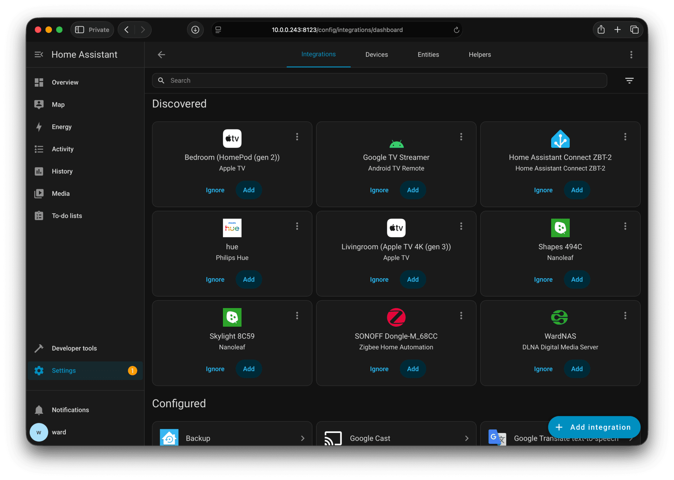Open options menu for Google TV Streamer card
The height and width of the screenshot is (480, 674).
click(x=461, y=136)
